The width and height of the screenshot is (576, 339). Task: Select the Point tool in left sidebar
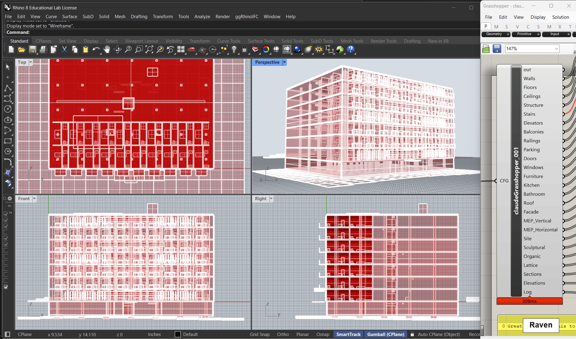(x=8, y=77)
